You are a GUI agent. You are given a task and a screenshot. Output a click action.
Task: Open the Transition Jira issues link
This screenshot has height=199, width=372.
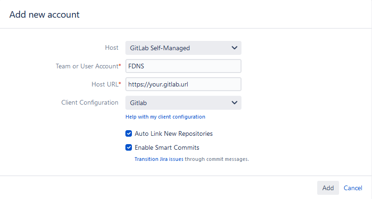159,159
